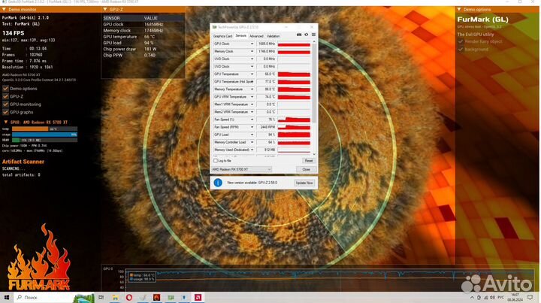The height and width of the screenshot is (303, 541).
Task: Open the GPU Temperature sensor dropdown
Action: pos(252,74)
